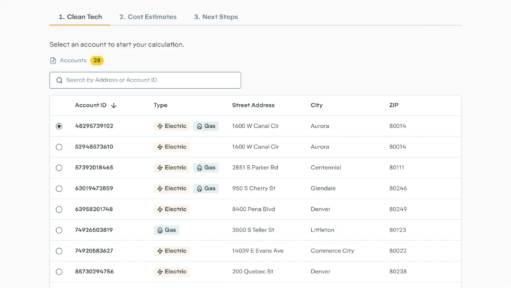Click the address 3500 S Teller St
This screenshot has height=288, width=511.
click(x=253, y=230)
